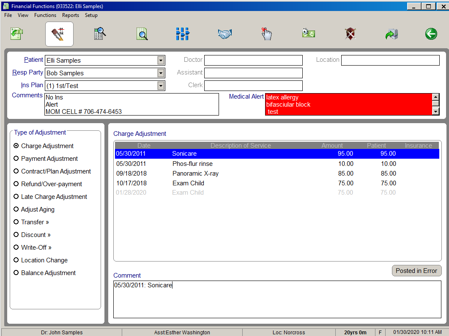Click the patient Comments text box
Viewport: 449px width, 336px height.
pos(132,105)
